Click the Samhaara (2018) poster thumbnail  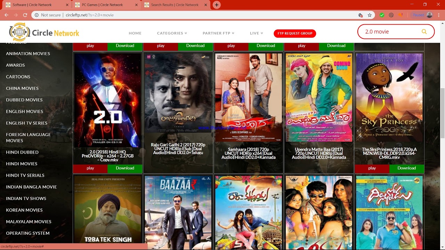click(x=249, y=97)
